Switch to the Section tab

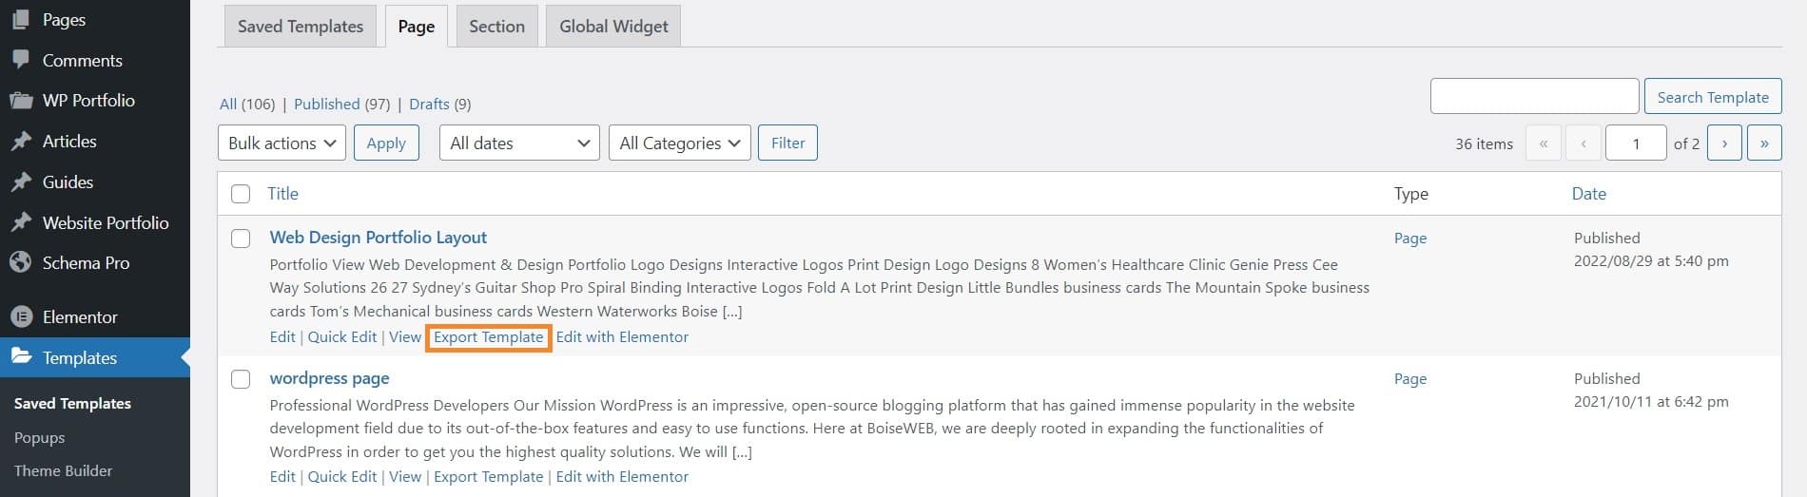click(496, 26)
